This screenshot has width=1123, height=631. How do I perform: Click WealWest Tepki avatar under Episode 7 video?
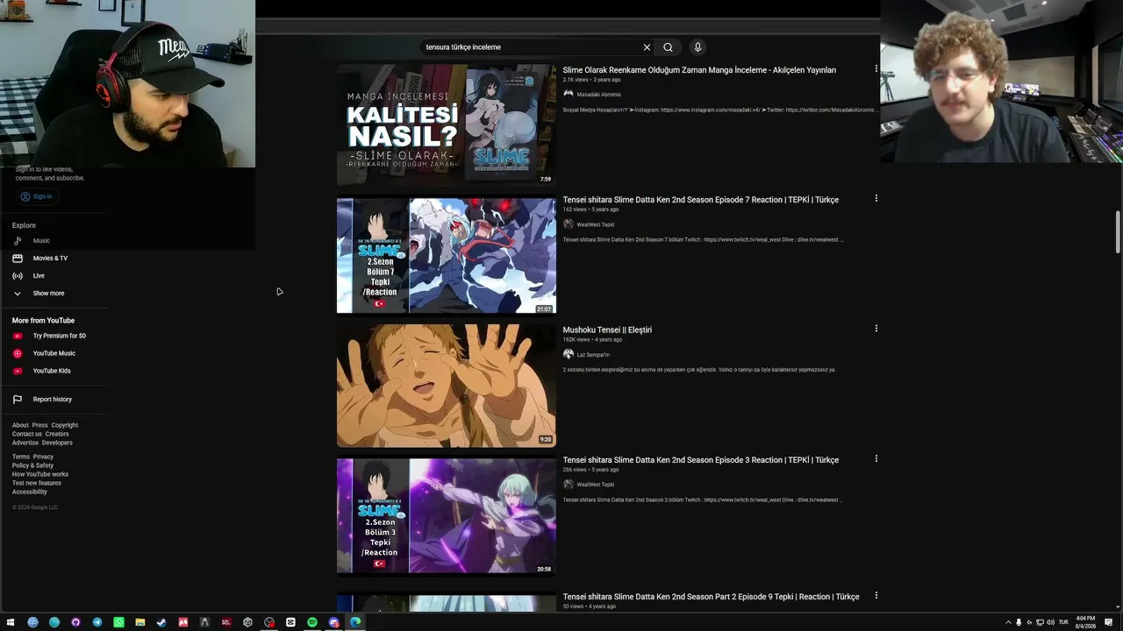569,224
